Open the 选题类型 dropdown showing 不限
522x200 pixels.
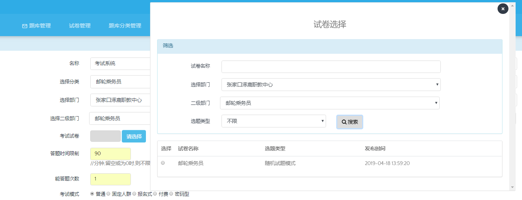(273, 121)
